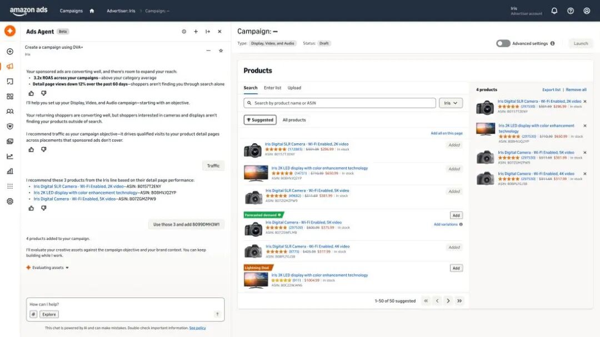The image size is (600, 337).
Task: Focus the product search field
Action: pyautogui.click(x=339, y=103)
